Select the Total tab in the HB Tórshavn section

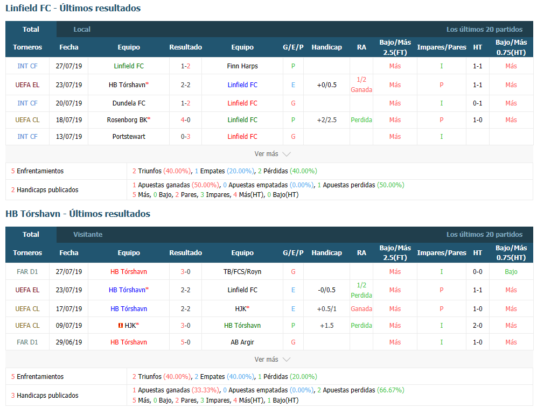click(31, 235)
